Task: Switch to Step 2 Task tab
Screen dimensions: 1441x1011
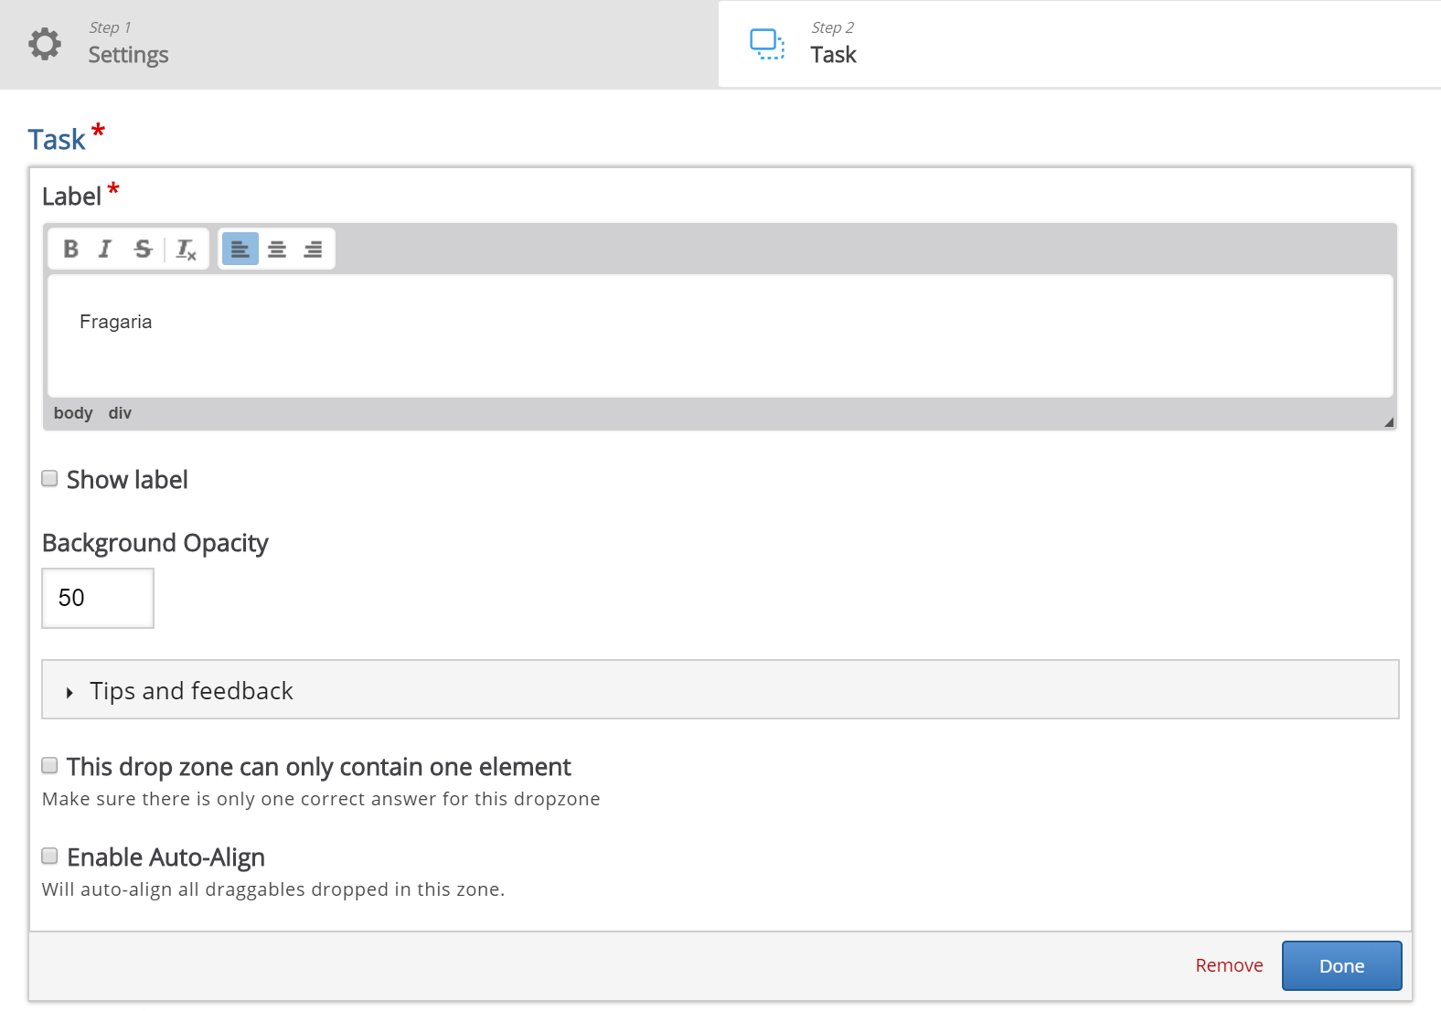Action: pos(1080,44)
